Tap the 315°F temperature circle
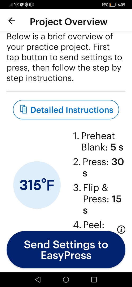The image size is (132, 287). pos(37,185)
